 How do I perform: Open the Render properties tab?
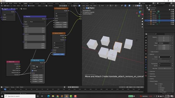tap(146, 41)
